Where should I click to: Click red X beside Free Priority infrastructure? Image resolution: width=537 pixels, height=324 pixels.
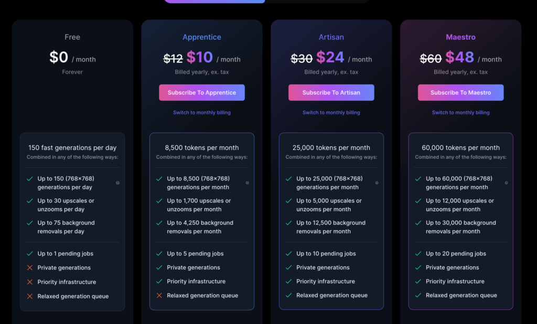click(30, 282)
